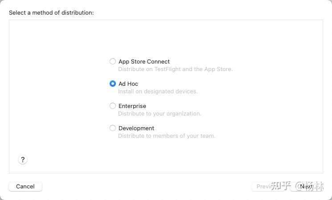Click the 知乎 watermark logo text

point(281,186)
